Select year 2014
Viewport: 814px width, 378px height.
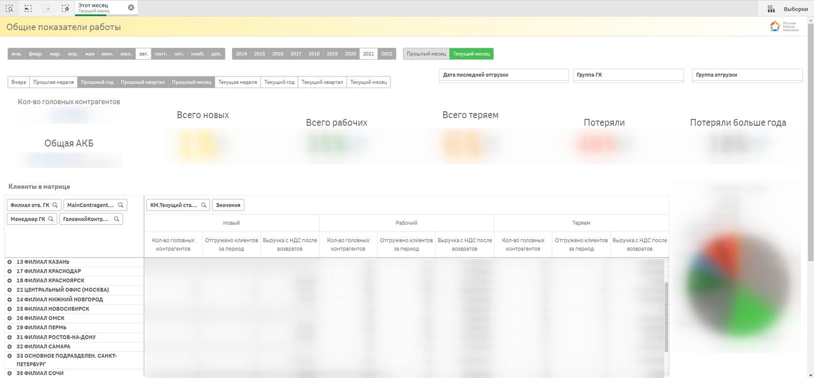241,54
